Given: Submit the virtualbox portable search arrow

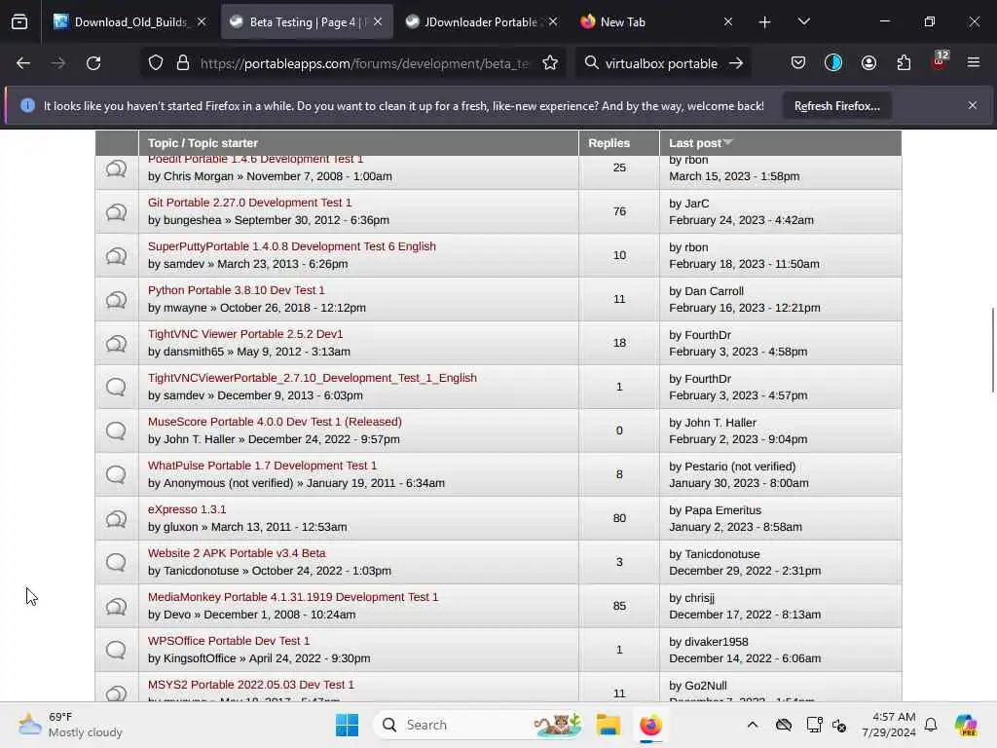Looking at the screenshot, I should (736, 63).
